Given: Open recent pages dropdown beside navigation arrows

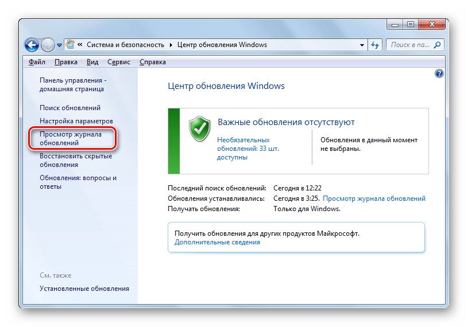Looking at the screenshot, I should [59, 45].
